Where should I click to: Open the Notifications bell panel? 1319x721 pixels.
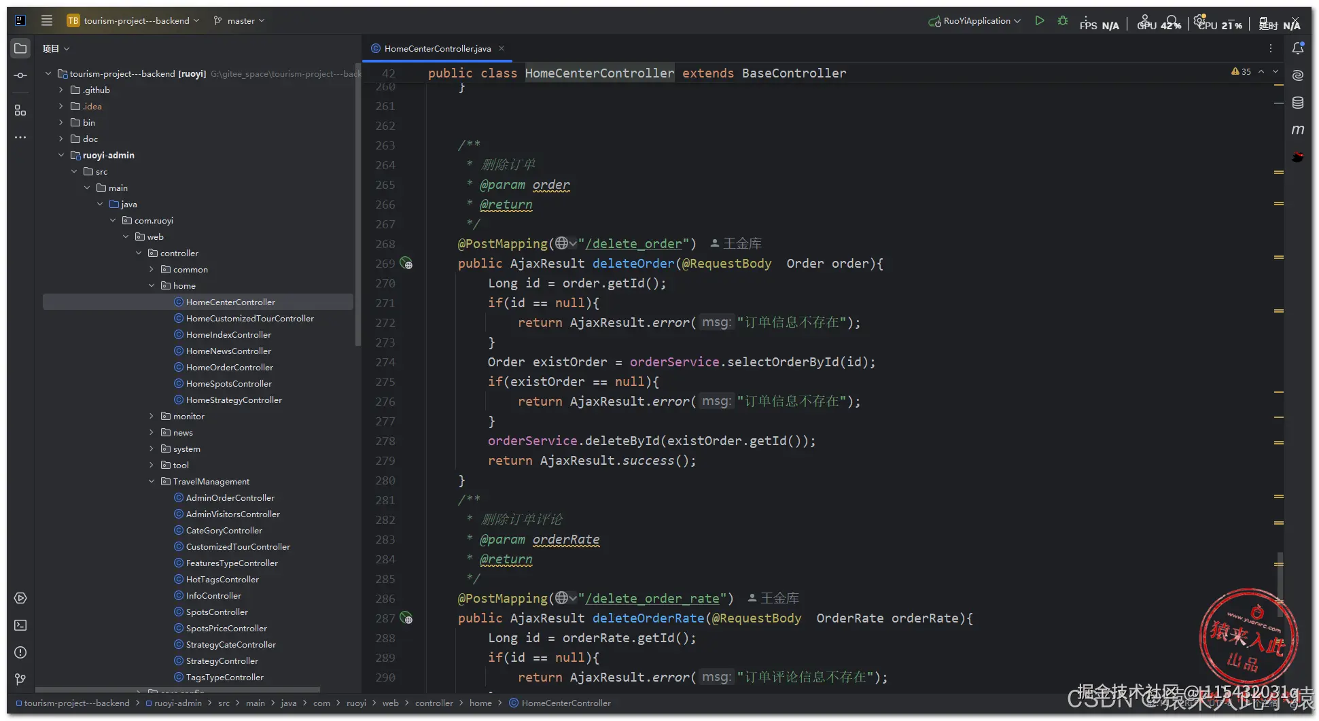(x=1298, y=48)
